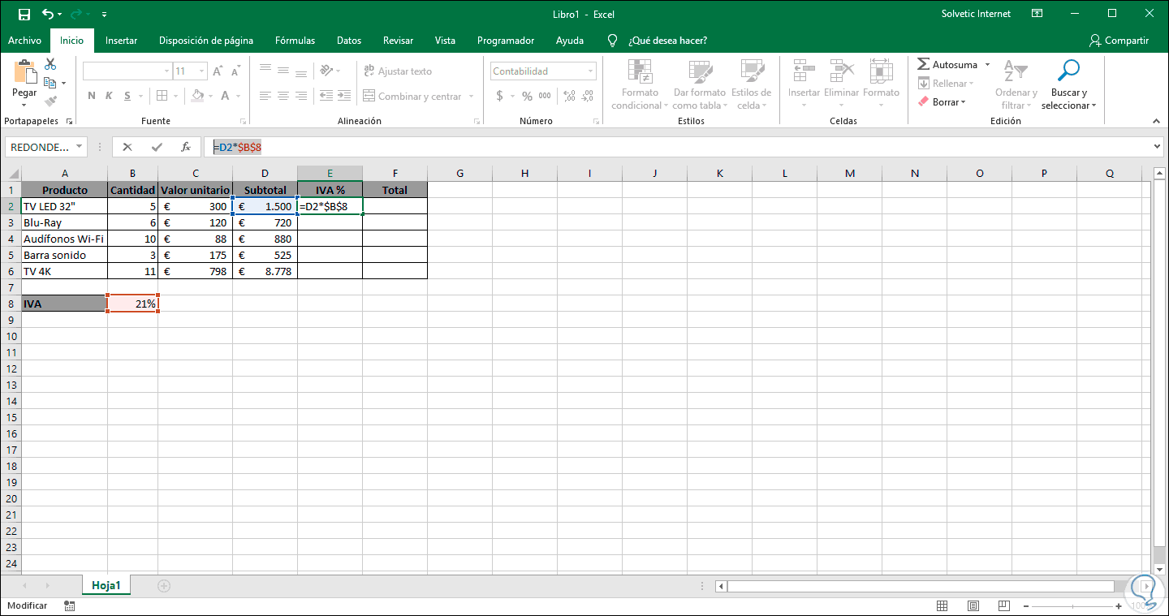
Task: Select the Format Painter brush
Action: [50, 101]
